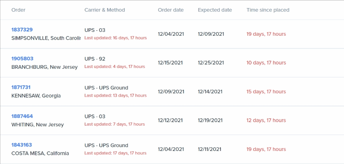Click the COSTA MESA, California destination
This screenshot has width=344, height=164.
40,154
